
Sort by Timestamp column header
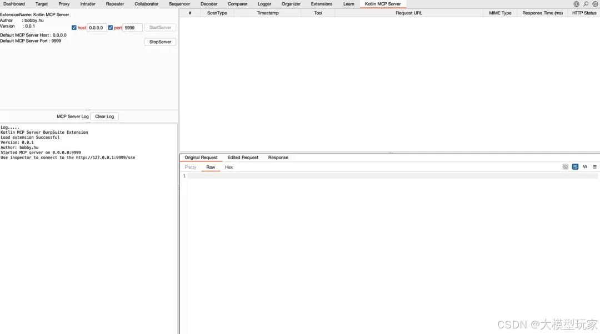coord(267,13)
